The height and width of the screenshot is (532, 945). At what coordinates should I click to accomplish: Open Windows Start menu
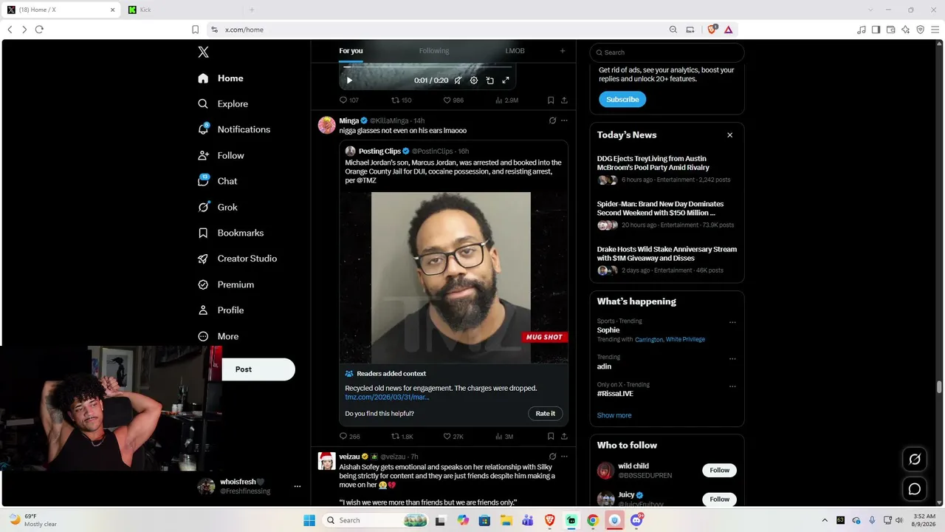coord(309,520)
